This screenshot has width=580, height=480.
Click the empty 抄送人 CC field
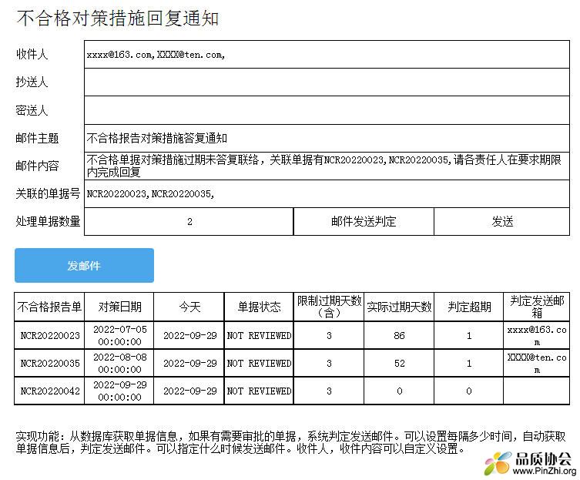coord(327,82)
